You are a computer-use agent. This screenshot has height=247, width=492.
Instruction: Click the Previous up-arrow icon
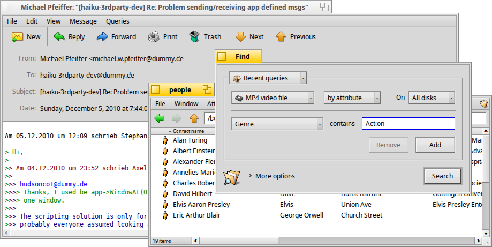point(281,37)
